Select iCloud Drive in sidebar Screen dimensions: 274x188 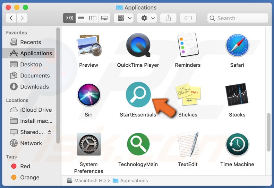pos(36,110)
